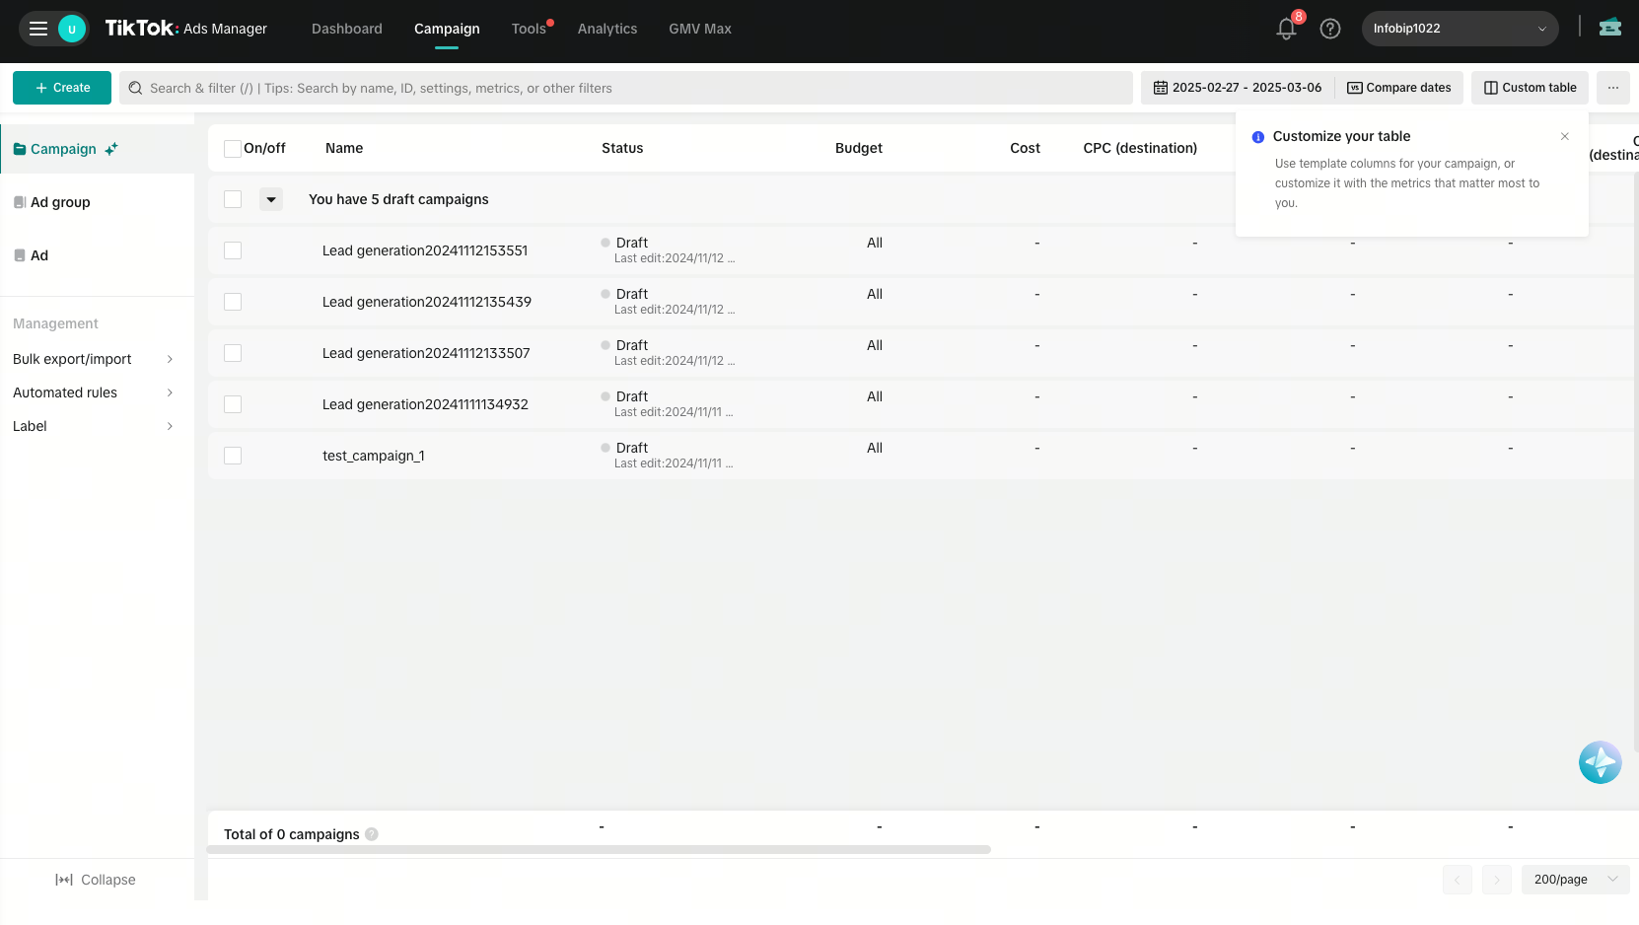Click the Ad sidebar icon
This screenshot has width=1639, height=925.
coord(20,255)
